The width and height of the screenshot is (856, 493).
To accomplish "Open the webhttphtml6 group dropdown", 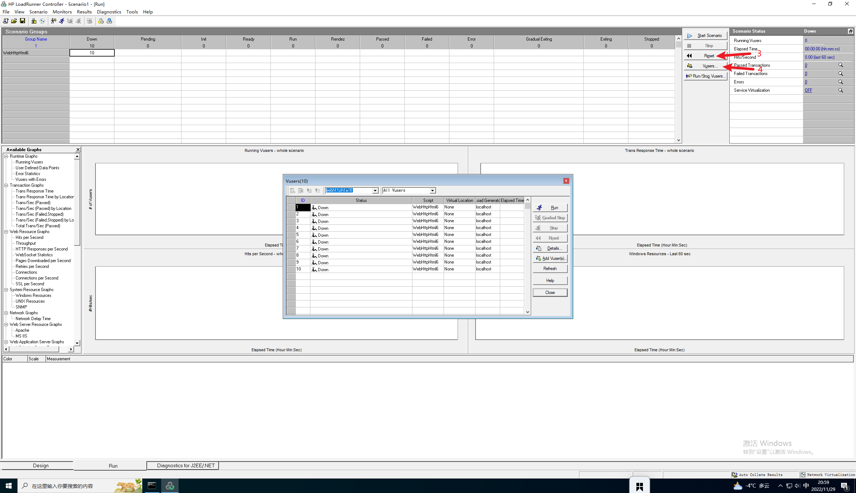I will pos(375,191).
